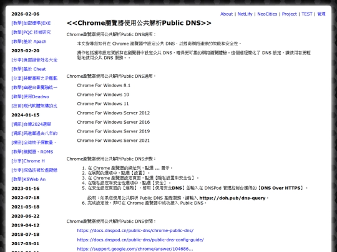The width and height of the screenshot is (337, 252).
Task: Open the NetLify navigation link
Action: click(245, 14)
